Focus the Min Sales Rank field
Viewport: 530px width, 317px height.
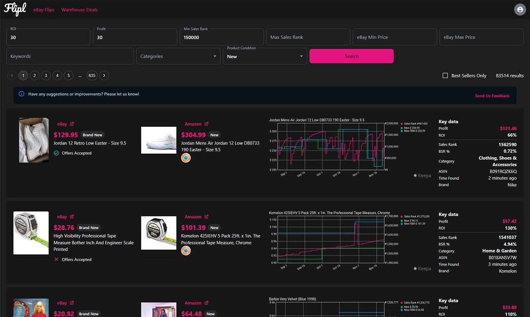222,37
